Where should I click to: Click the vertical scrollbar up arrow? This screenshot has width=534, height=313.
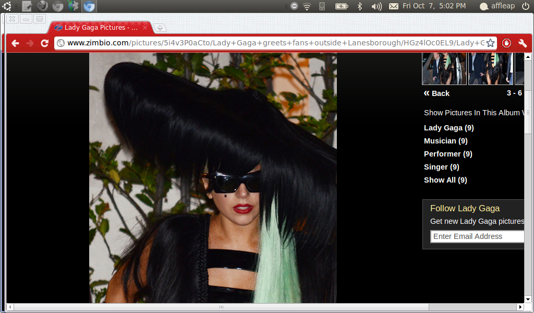pos(528,57)
